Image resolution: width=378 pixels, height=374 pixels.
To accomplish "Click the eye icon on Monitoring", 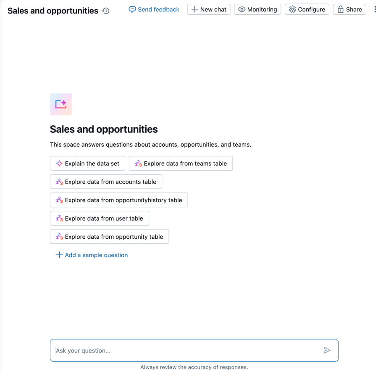I will pyautogui.click(x=242, y=9).
